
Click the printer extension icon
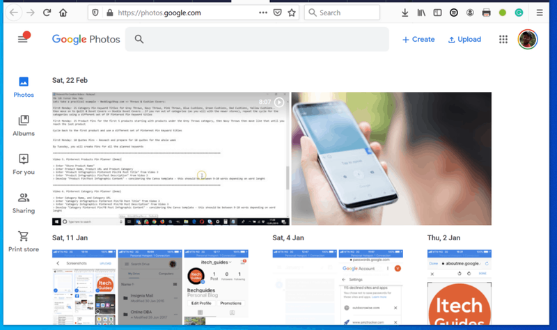(x=486, y=13)
